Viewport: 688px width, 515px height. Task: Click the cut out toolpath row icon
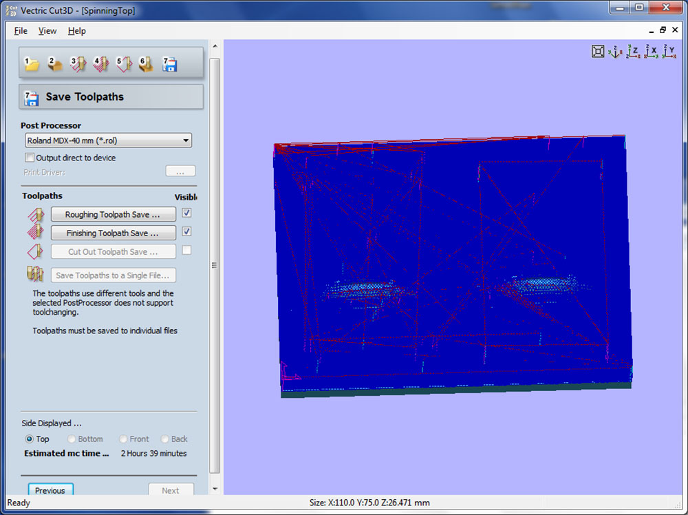[x=36, y=252]
